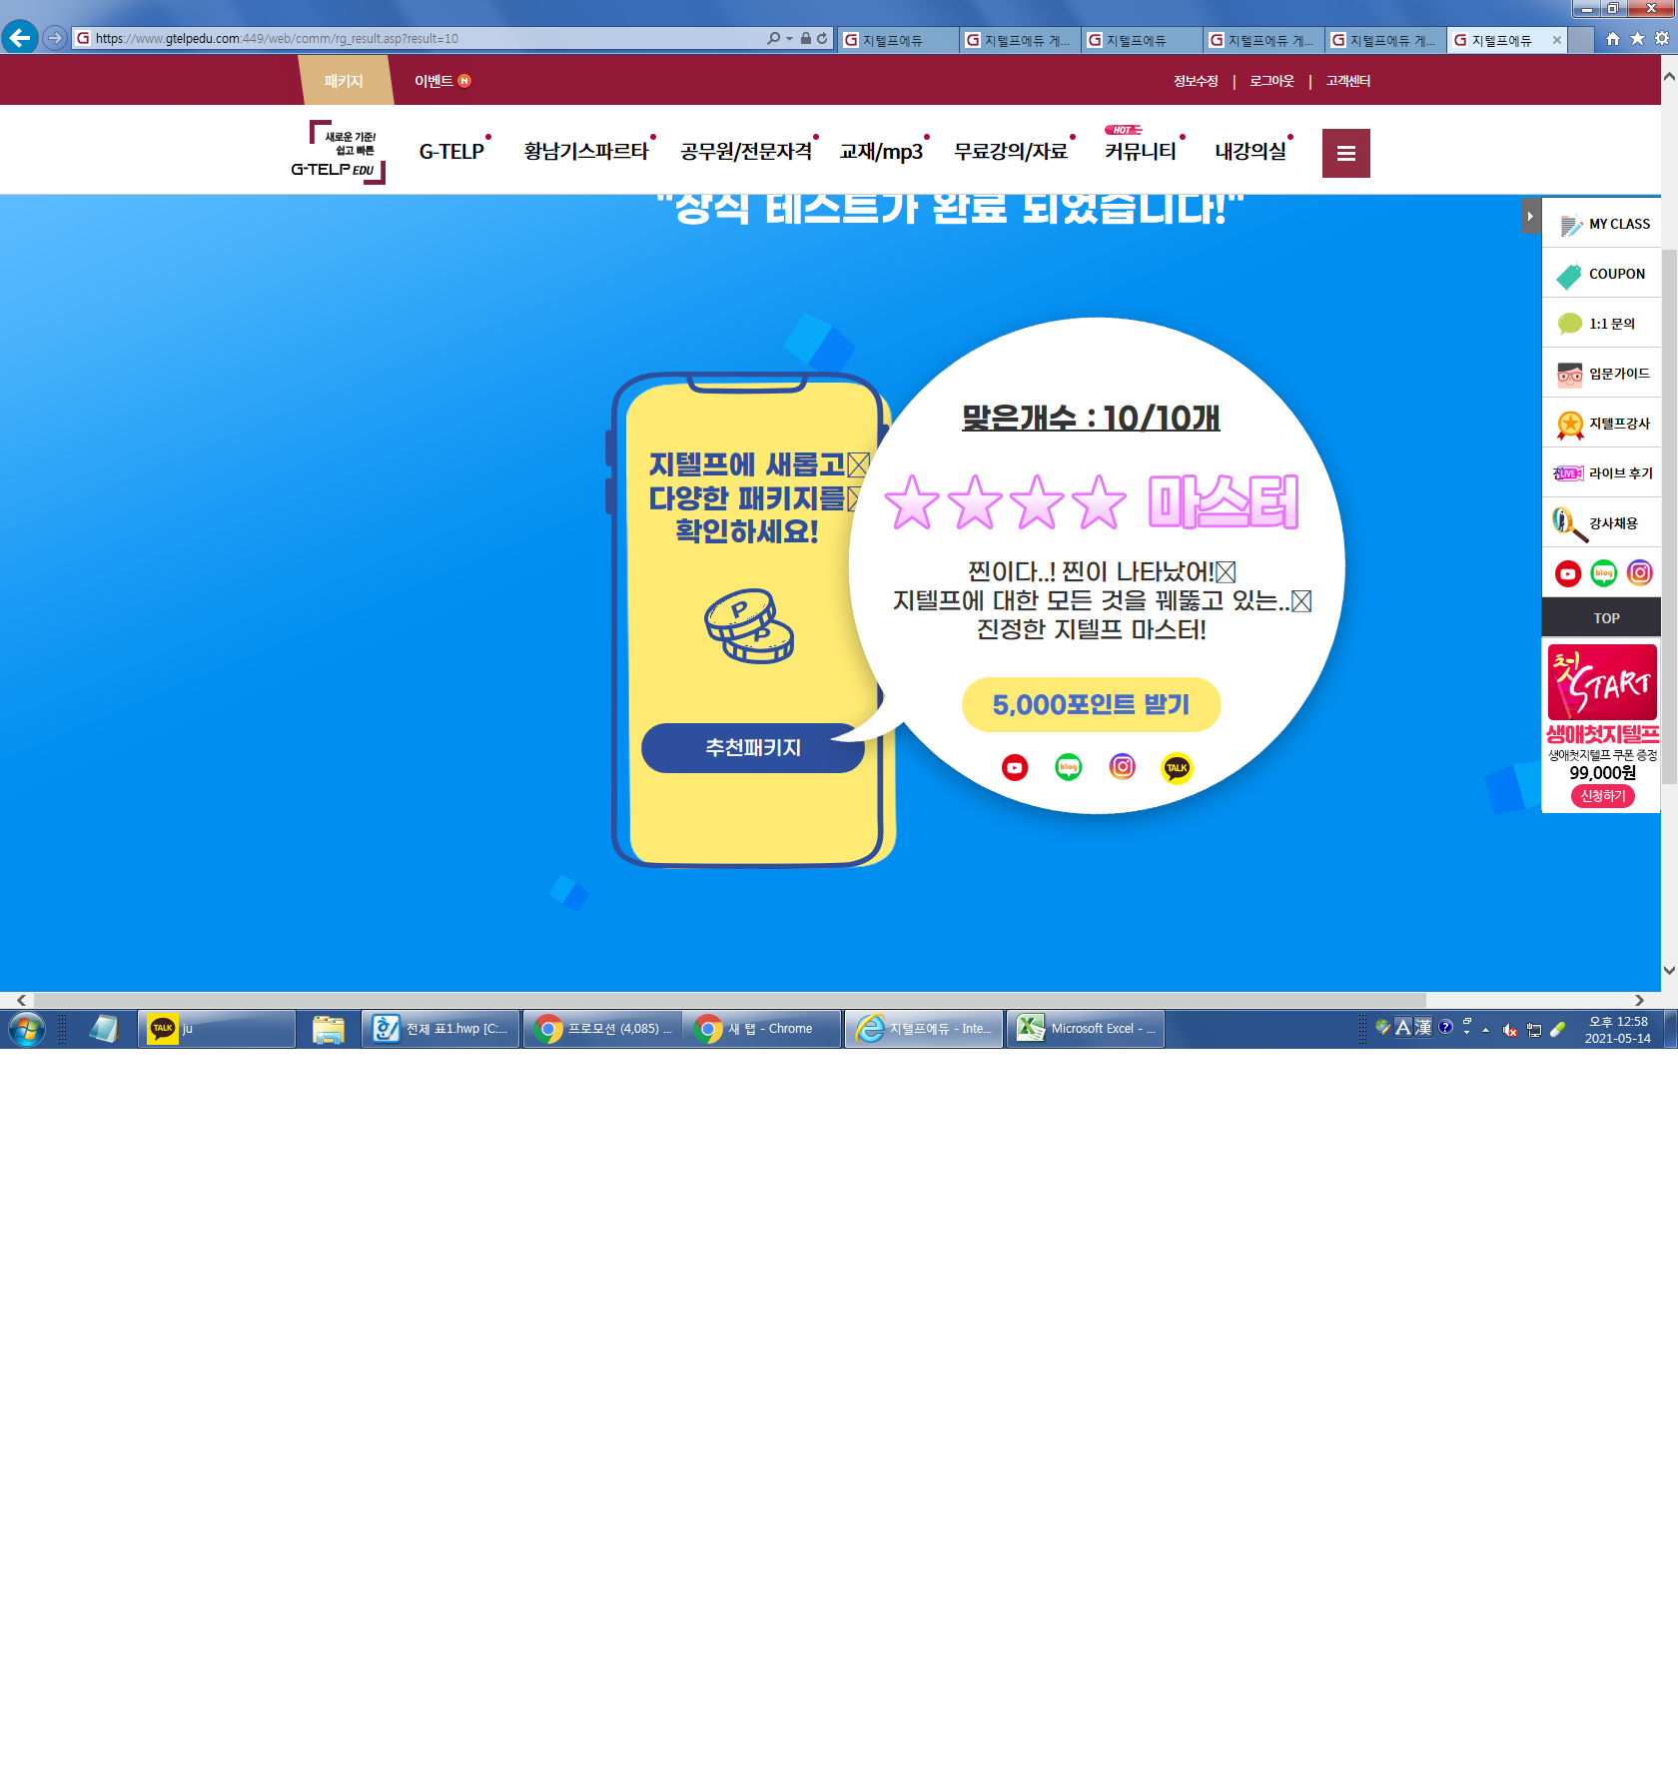Click the 신청하기 button on banner
The image size is (1678, 1770).
1602,796
